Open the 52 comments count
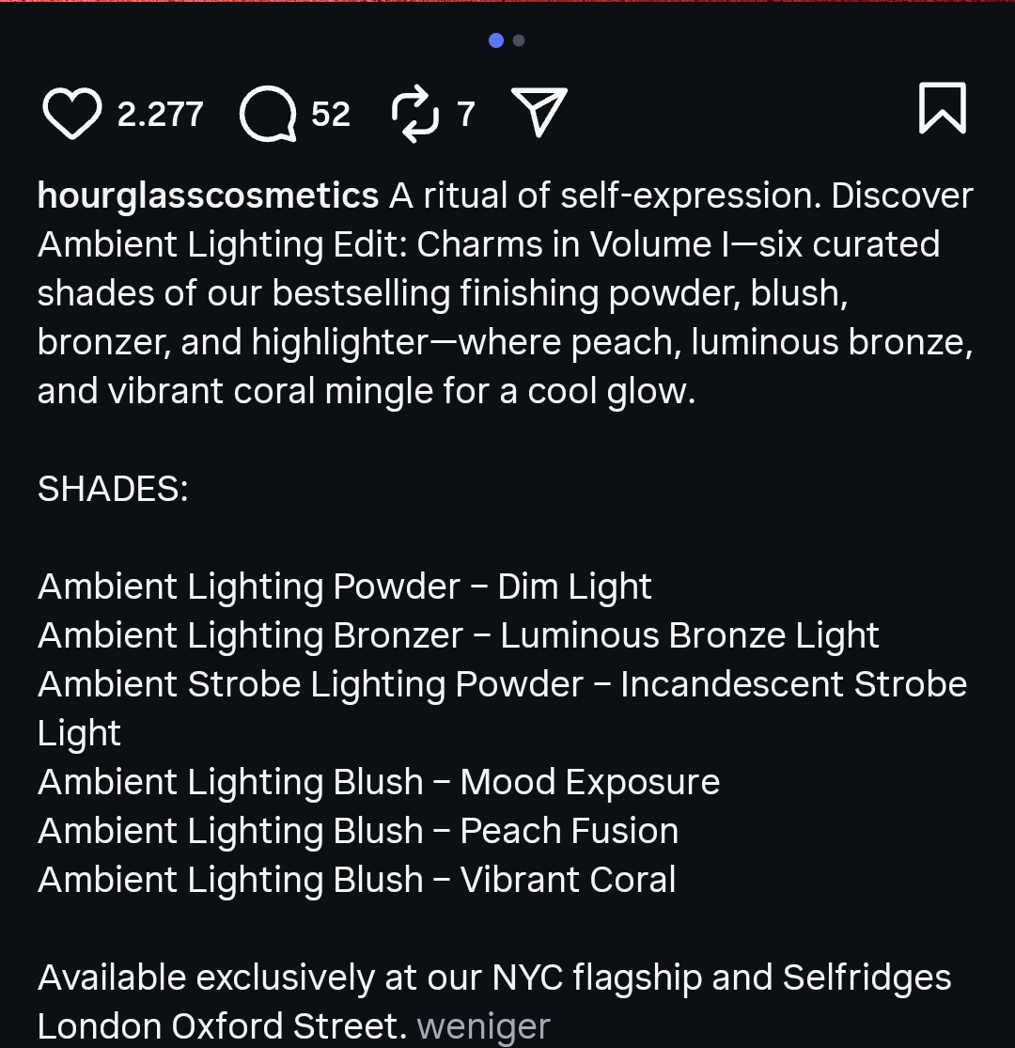The height and width of the screenshot is (1048, 1015). 331,115
